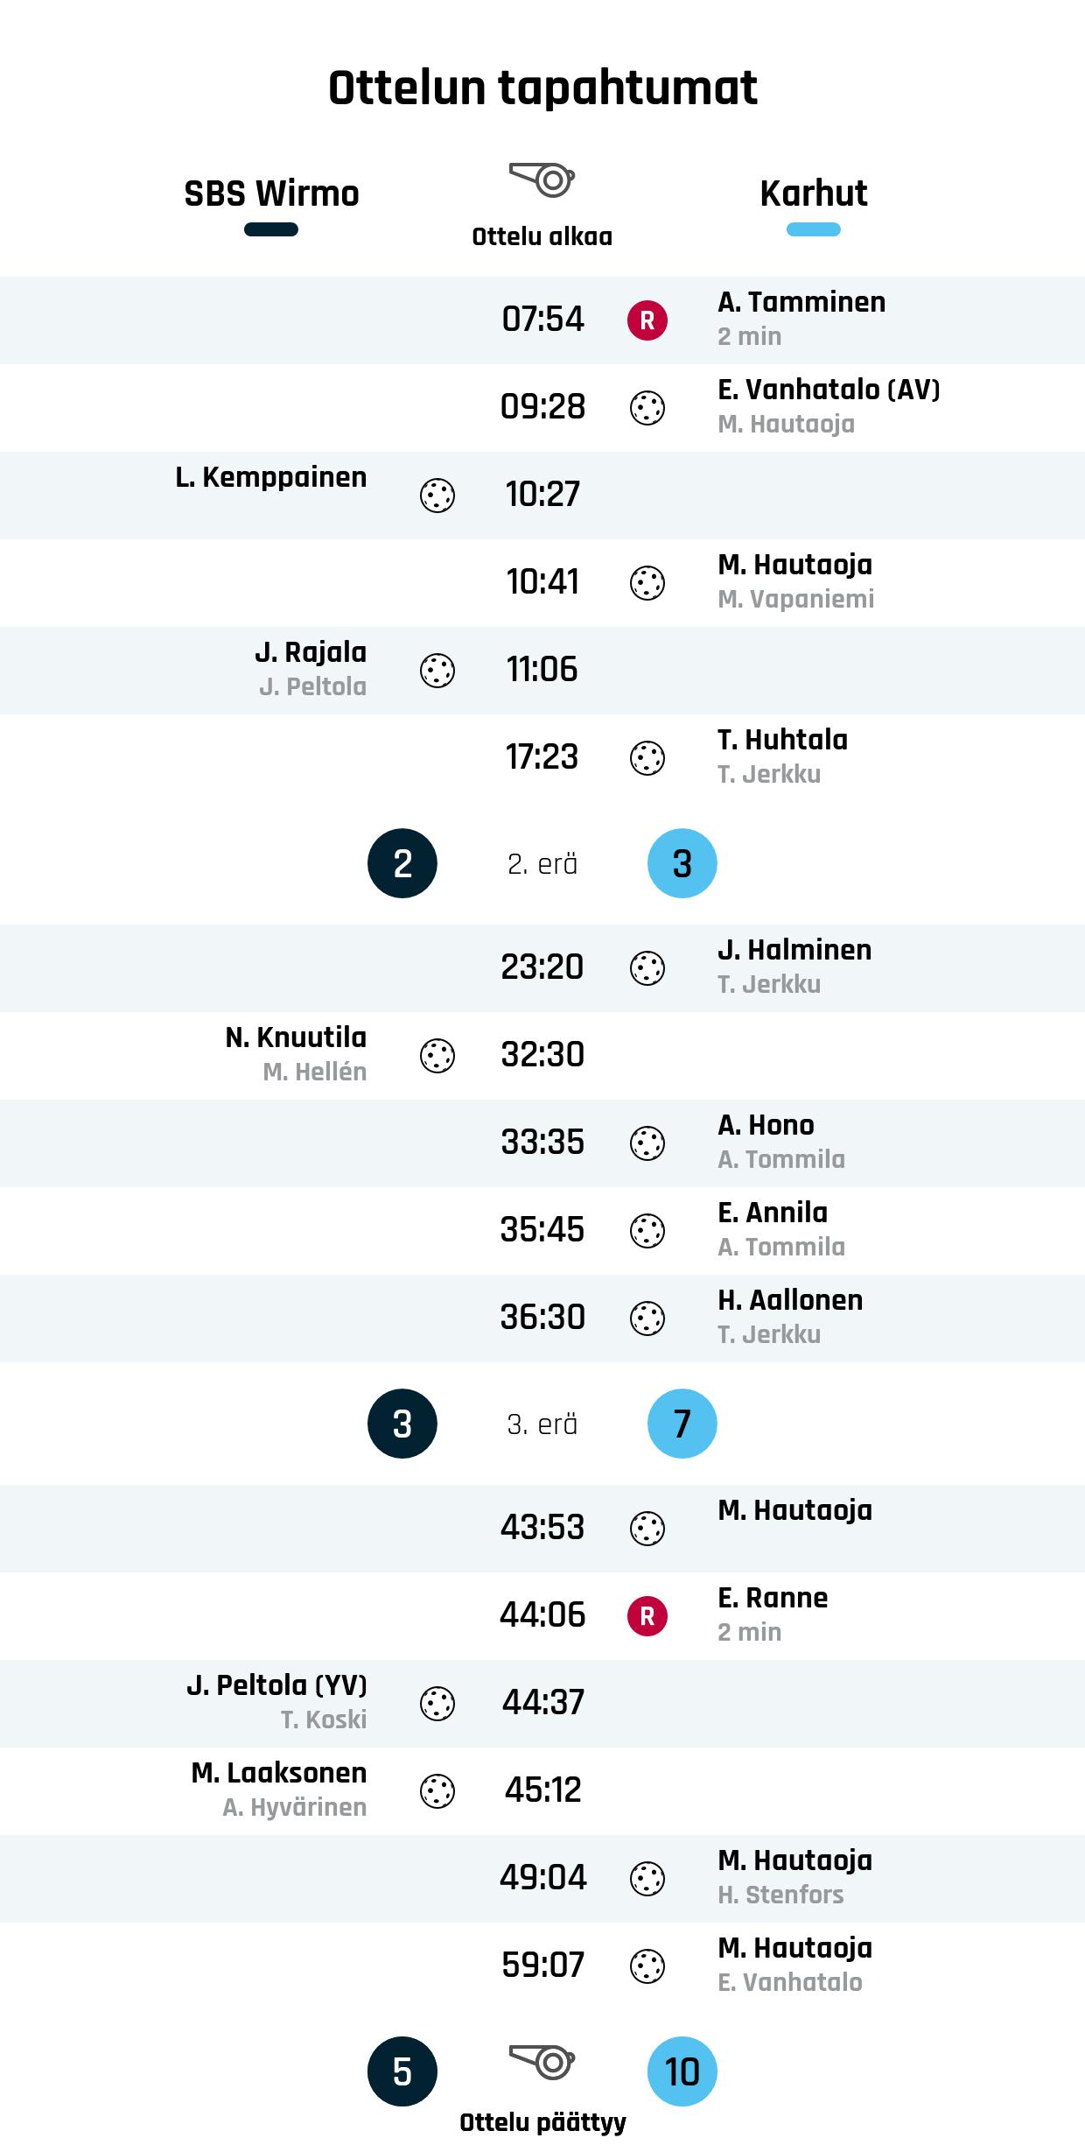Click the SBS Wirmo final score 5 badge
The width and height of the screenshot is (1085, 2152).
(x=402, y=2071)
